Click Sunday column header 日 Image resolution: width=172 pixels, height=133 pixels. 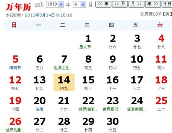(x=14, y=25)
